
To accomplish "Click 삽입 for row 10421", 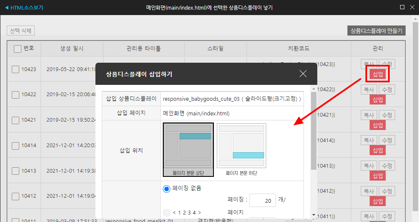I will coord(378,125).
